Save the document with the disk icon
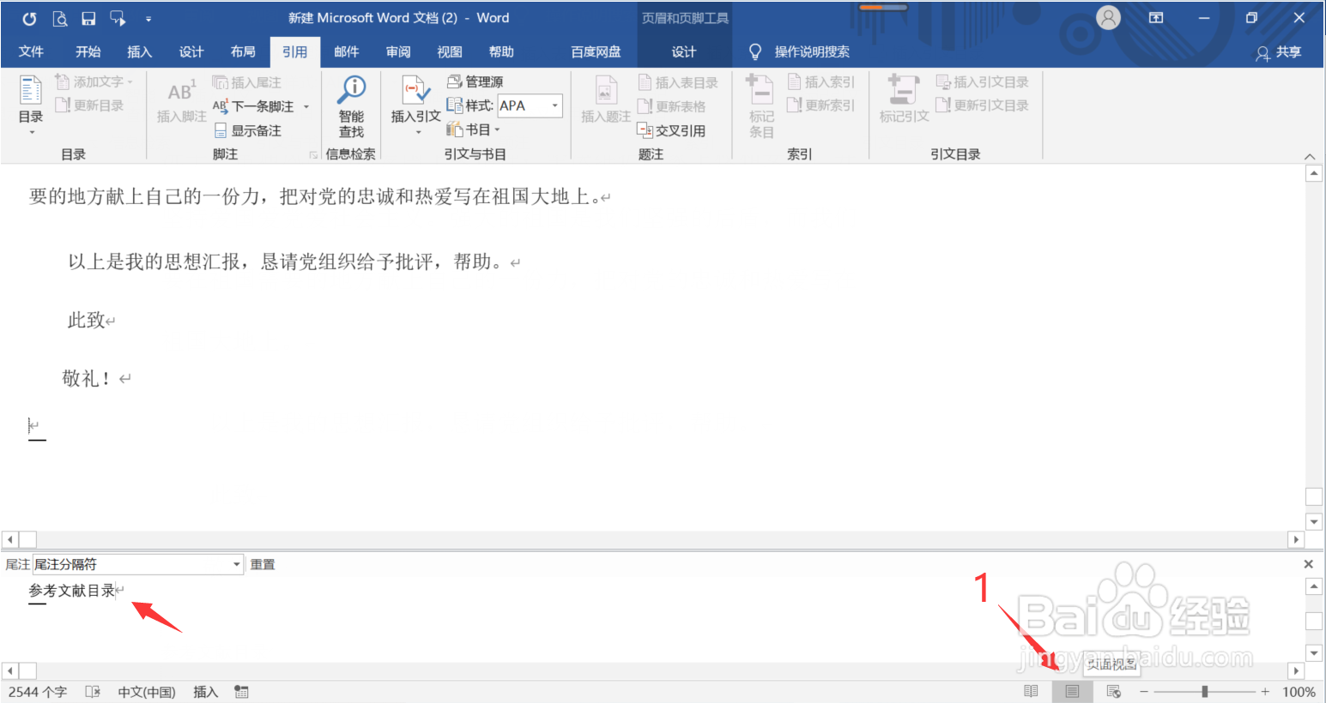 88,18
